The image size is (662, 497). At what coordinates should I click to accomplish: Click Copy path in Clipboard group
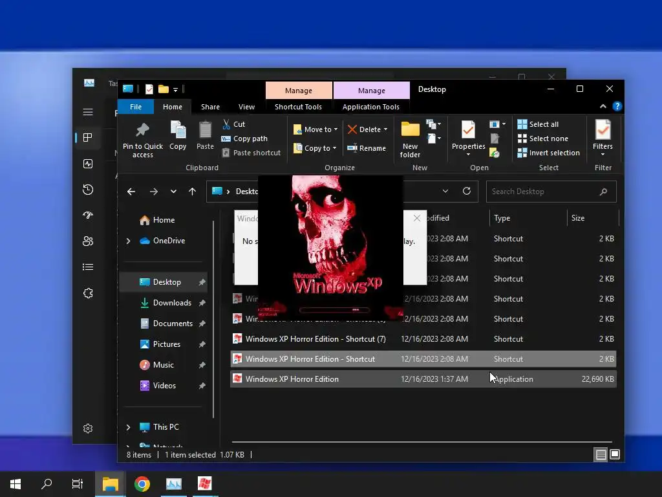[244, 138]
